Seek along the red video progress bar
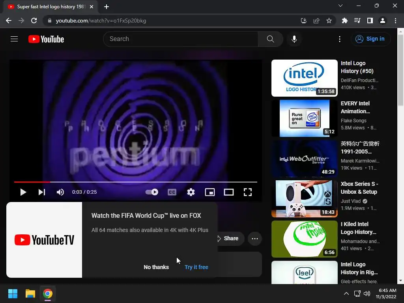The image size is (404, 303). coord(136,182)
